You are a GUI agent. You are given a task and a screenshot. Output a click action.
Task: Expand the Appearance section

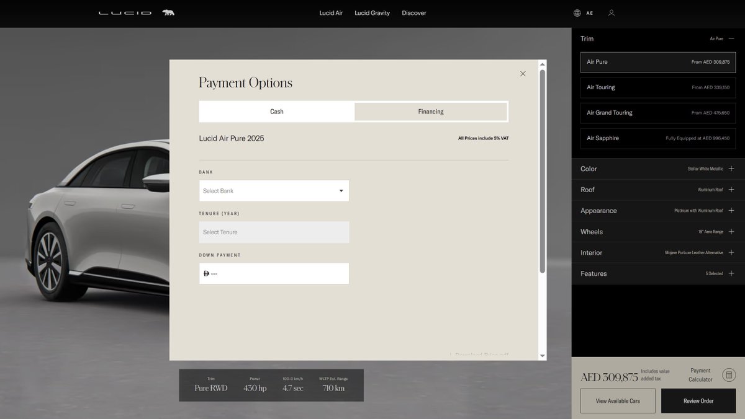pyautogui.click(x=657, y=211)
